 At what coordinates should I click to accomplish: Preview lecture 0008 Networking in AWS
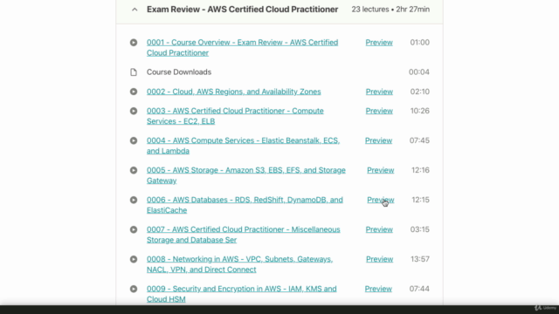(379, 259)
